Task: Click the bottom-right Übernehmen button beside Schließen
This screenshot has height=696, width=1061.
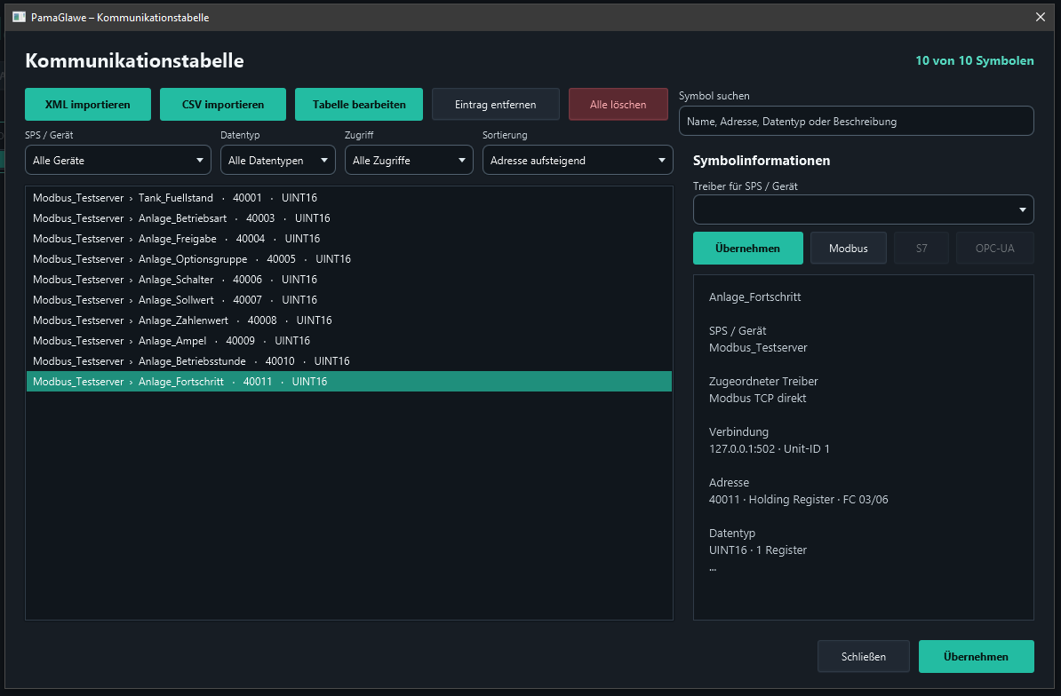Action: [976, 656]
